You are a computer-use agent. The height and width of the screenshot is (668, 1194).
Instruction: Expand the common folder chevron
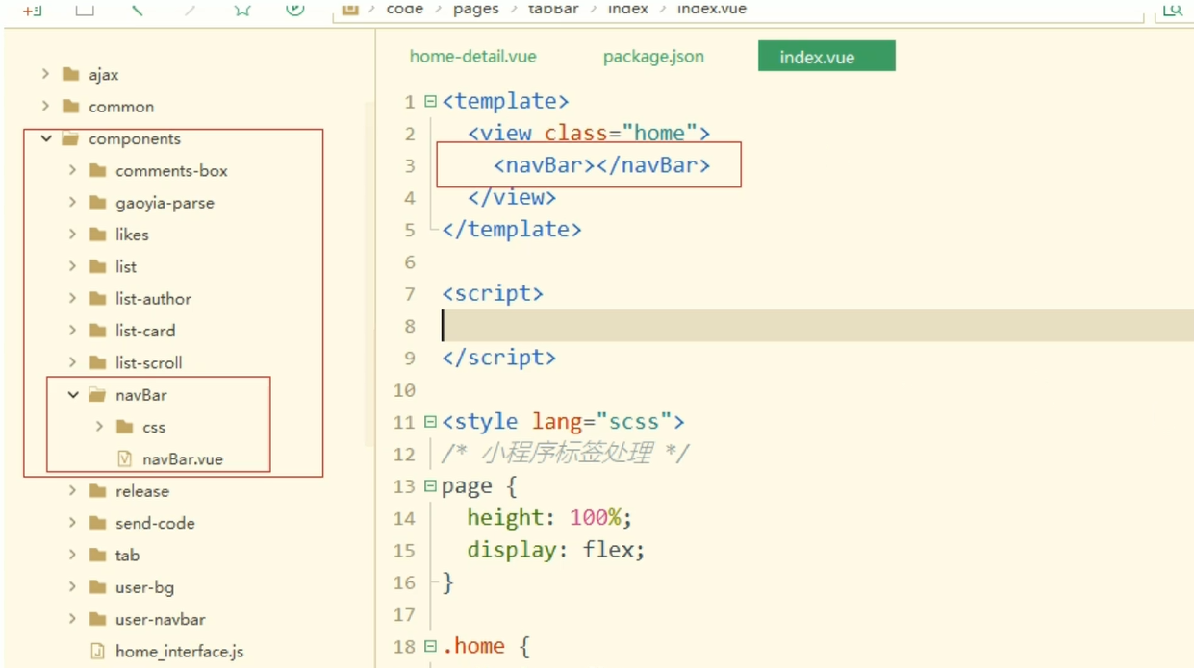click(45, 106)
